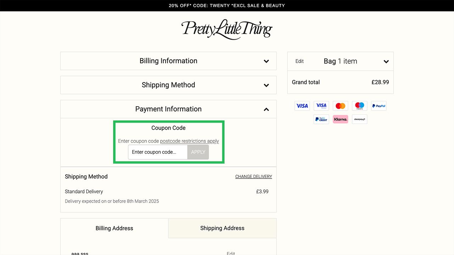Viewport: 454px width, 255px height.
Task: Open the postcode restrictions apply link
Action: [190, 141]
